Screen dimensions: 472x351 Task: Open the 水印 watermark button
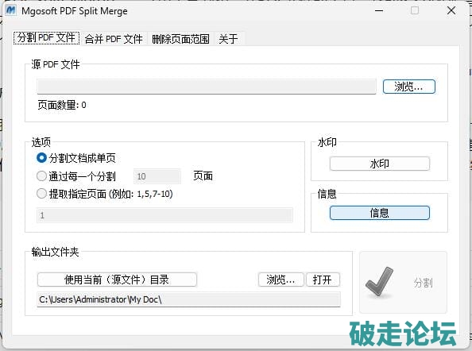380,164
